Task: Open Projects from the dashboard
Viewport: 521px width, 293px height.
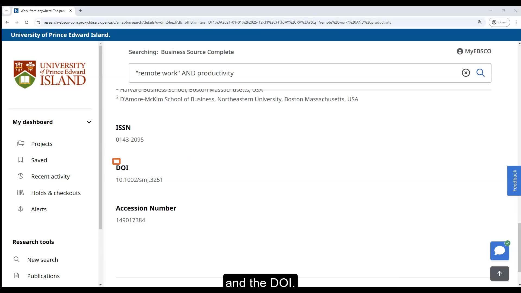Action: [x=42, y=144]
